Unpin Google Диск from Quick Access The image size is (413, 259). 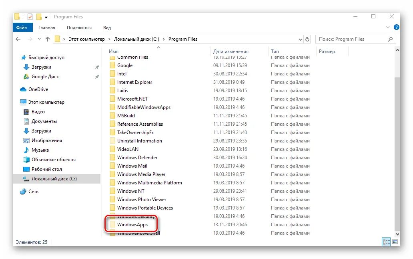tap(96, 77)
